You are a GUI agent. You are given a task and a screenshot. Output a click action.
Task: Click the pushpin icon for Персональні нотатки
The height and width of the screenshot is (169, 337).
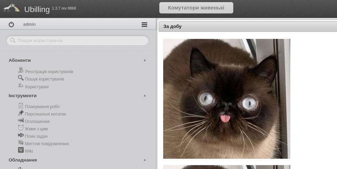(21, 113)
